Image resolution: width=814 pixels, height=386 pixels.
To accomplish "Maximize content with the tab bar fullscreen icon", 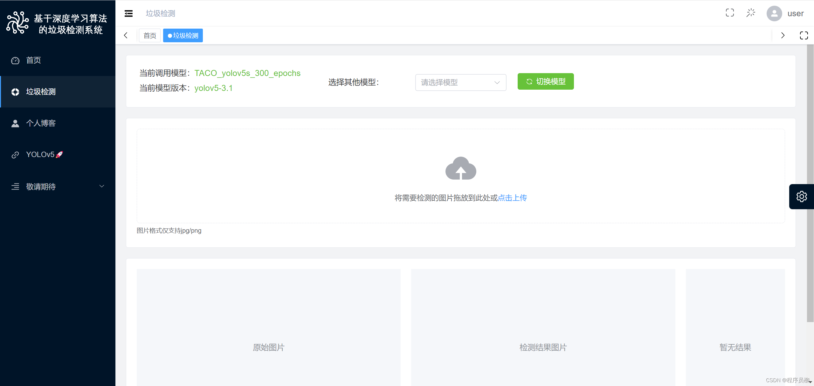I will point(804,35).
